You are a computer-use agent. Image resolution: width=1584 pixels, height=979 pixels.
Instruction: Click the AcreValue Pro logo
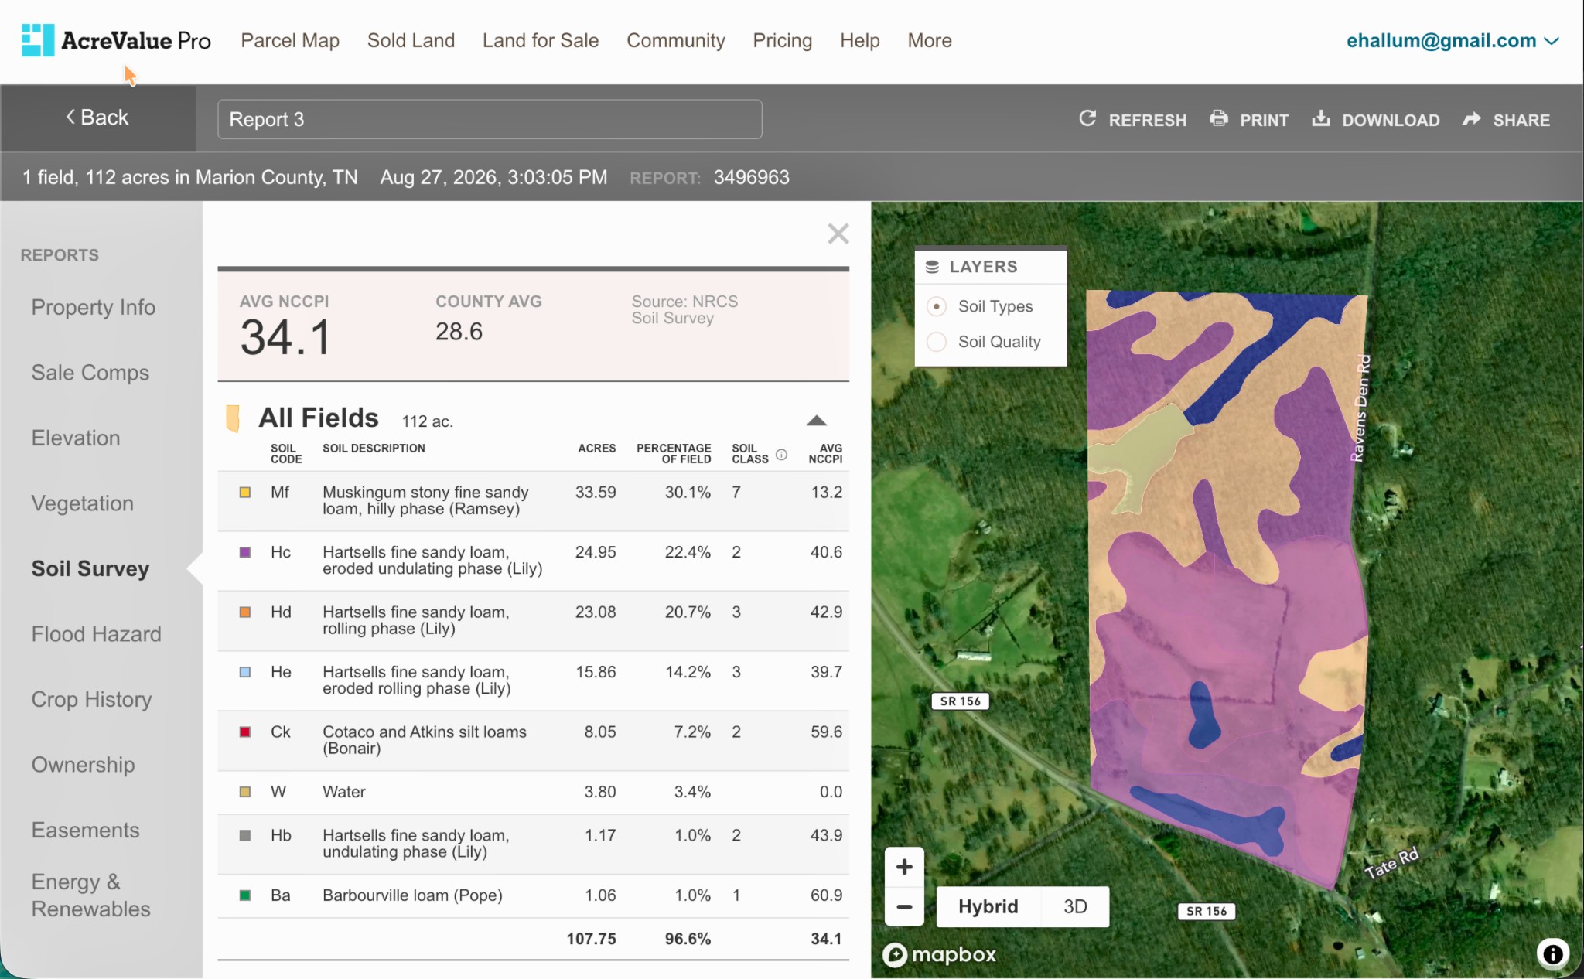[x=116, y=40]
